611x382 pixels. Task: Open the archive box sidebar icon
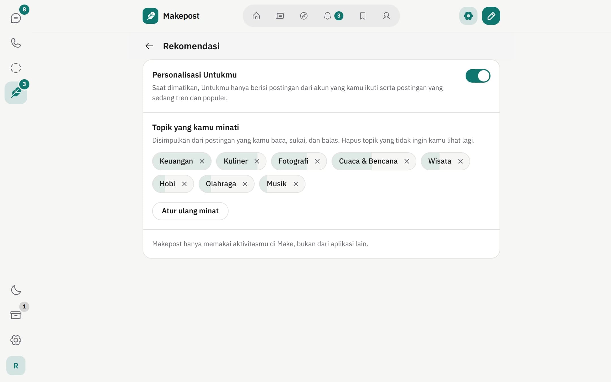(x=16, y=315)
